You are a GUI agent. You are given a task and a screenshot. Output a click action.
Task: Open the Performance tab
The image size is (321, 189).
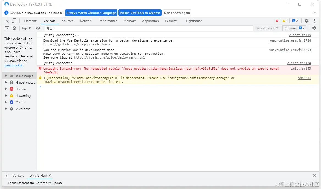click(108, 21)
